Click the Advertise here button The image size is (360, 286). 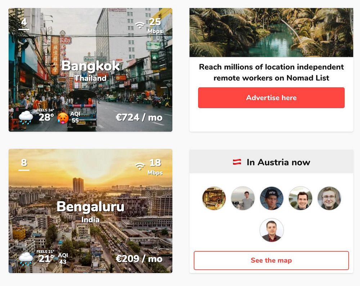[x=271, y=98]
